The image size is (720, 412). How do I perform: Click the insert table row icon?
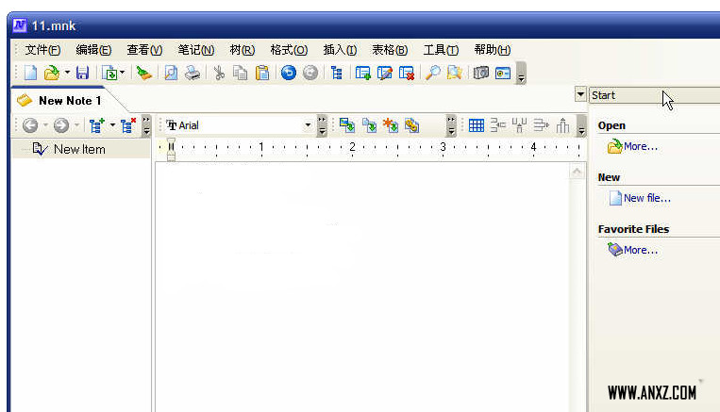pos(497,125)
